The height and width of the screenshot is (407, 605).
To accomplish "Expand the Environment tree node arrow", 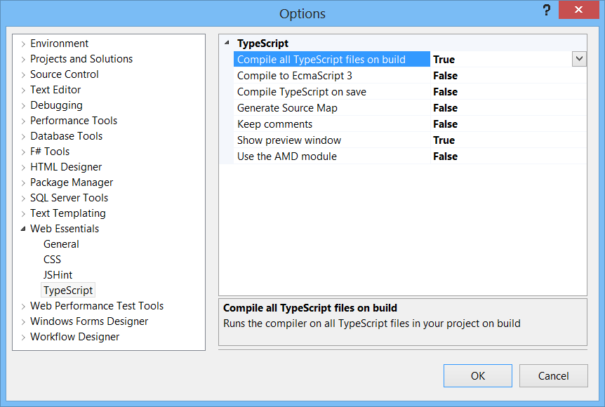I will [x=23, y=44].
